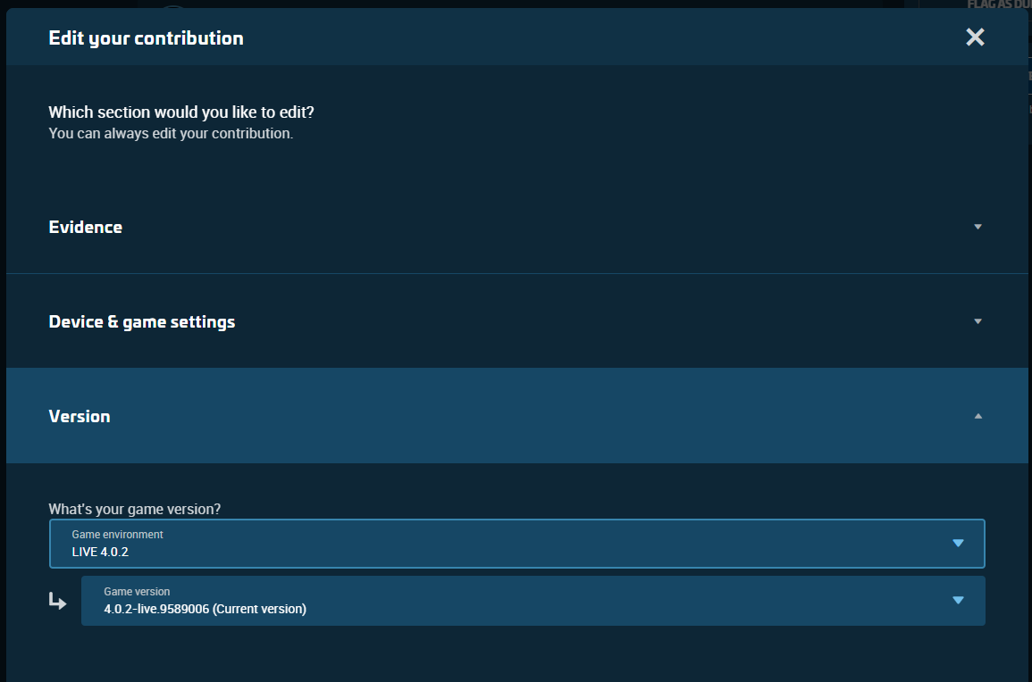The width and height of the screenshot is (1032, 682).
Task: Click the 'You can always edit your contribution.' text
Action: click(x=171, y=134)
